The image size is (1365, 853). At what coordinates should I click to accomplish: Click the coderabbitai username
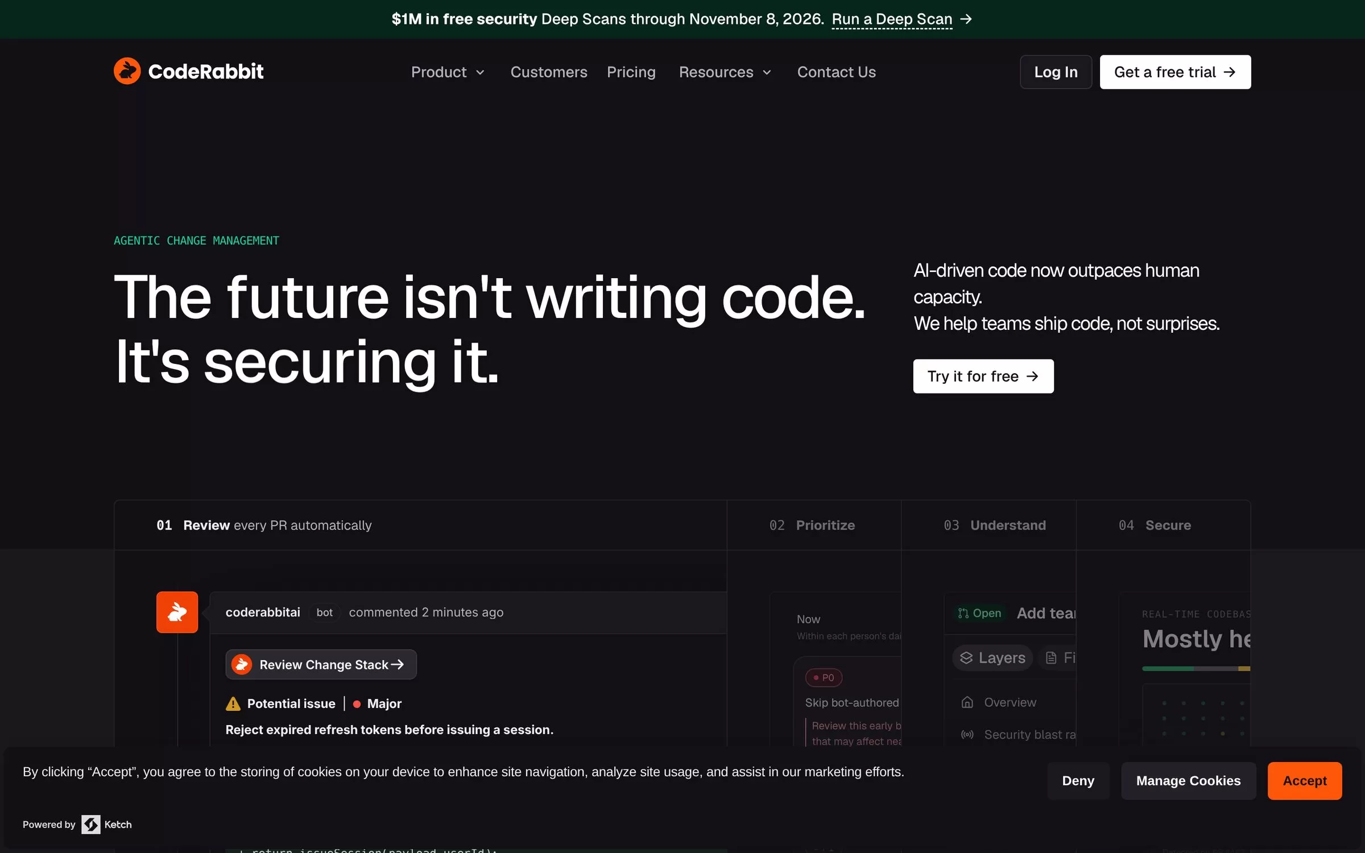[263, 612]
